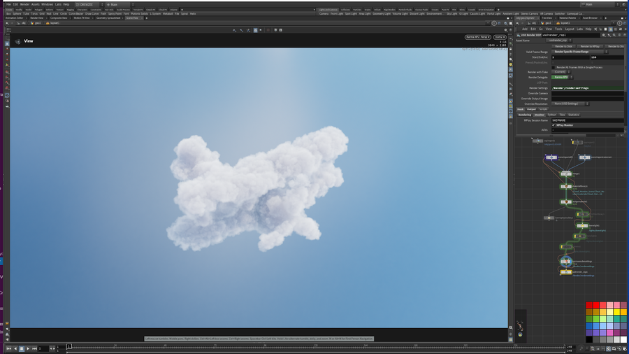Viewport: 629px width, 354px height.
Task: Open the Tools menu in network editor
Action: [x=558, y=29]
